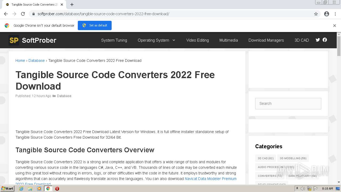Select DATA RECOVERY (54) category tag

(303, 176)
